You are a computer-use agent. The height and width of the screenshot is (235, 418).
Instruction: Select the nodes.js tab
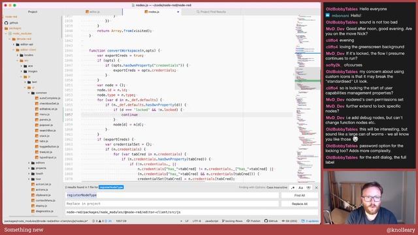pyautogui.click(x=152, y=12)
